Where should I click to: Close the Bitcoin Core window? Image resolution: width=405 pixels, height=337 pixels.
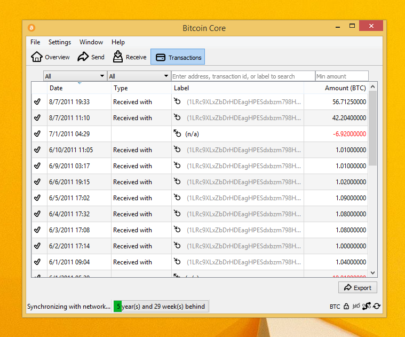pyautogui.click(x=371, y=26)
